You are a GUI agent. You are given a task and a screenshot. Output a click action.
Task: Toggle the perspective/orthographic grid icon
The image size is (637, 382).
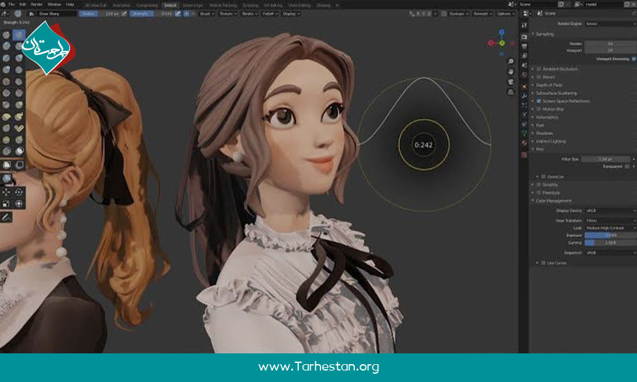tap(511, 92)
